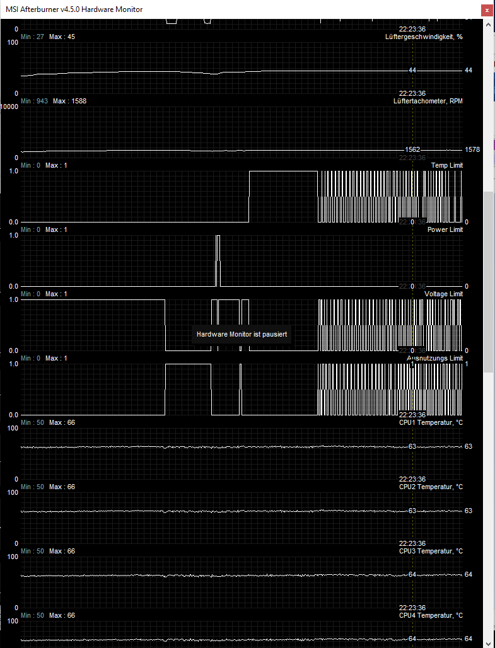
Task: Click the CPU4 Temperatur, °C label
Action: [x=431, y=615]
